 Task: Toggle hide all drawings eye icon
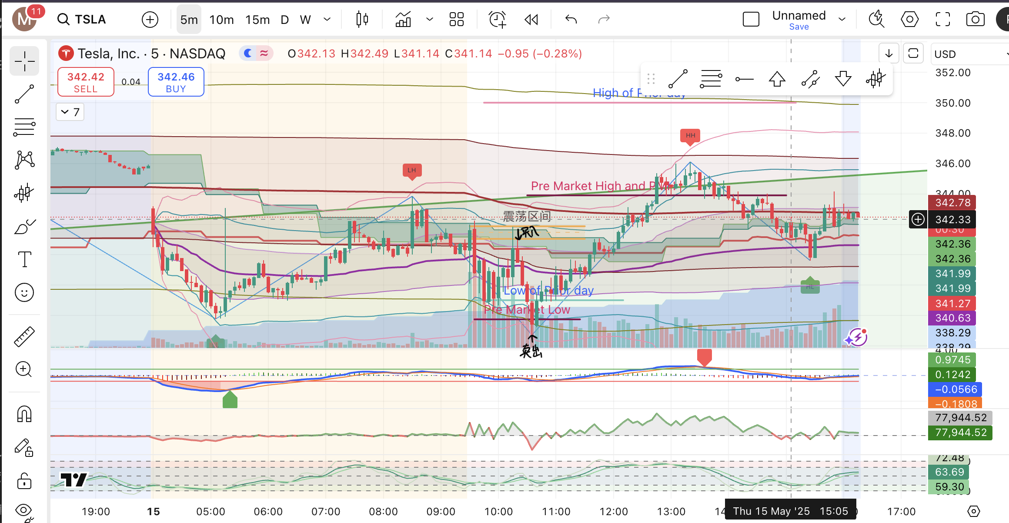[x=24, y=512]
